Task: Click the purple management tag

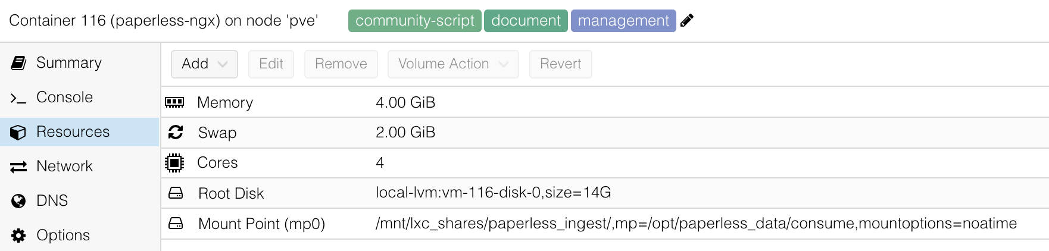Action: (623, 21)
